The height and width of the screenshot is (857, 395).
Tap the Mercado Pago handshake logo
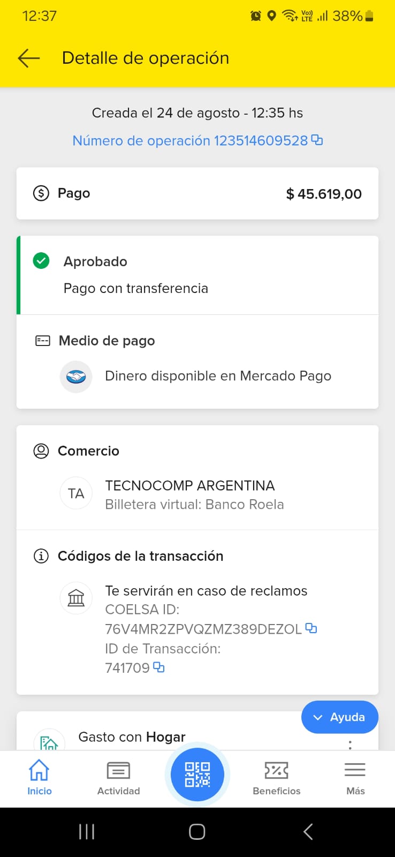[76, 377]
